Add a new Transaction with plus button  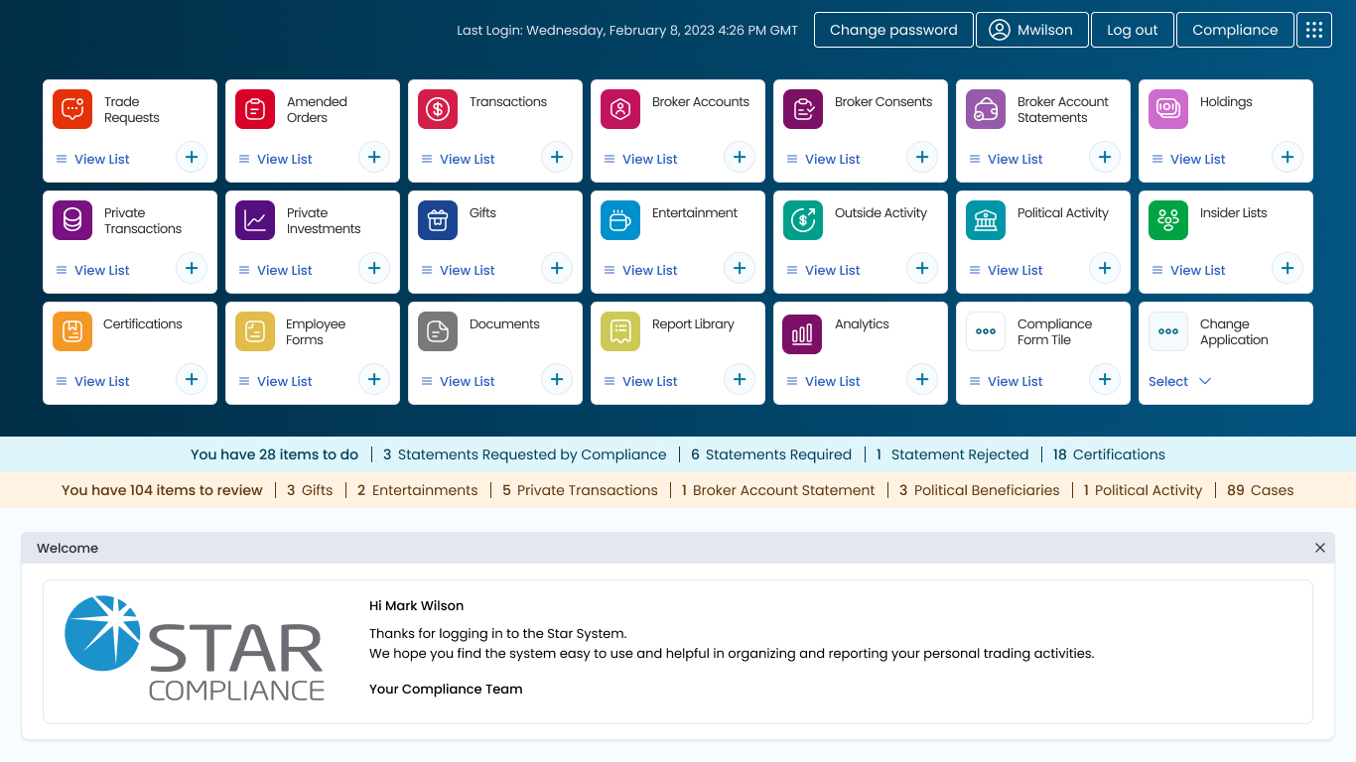coord(557,157)
